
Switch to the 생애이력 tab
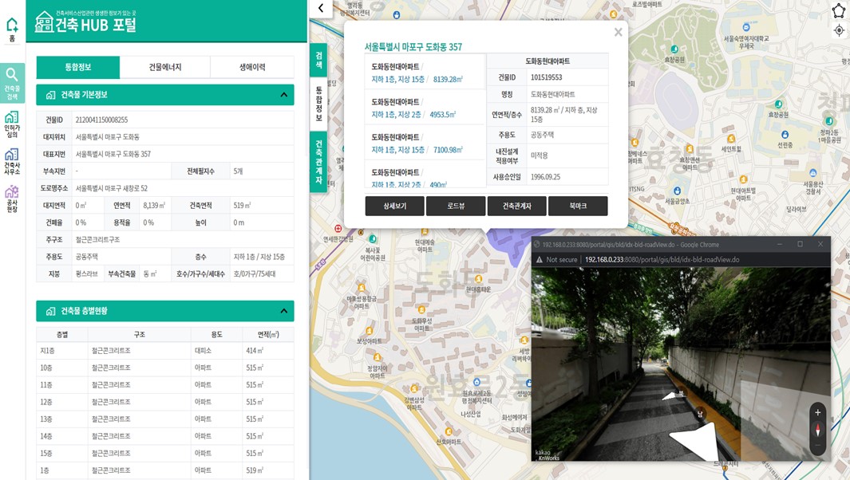[252, 67]
